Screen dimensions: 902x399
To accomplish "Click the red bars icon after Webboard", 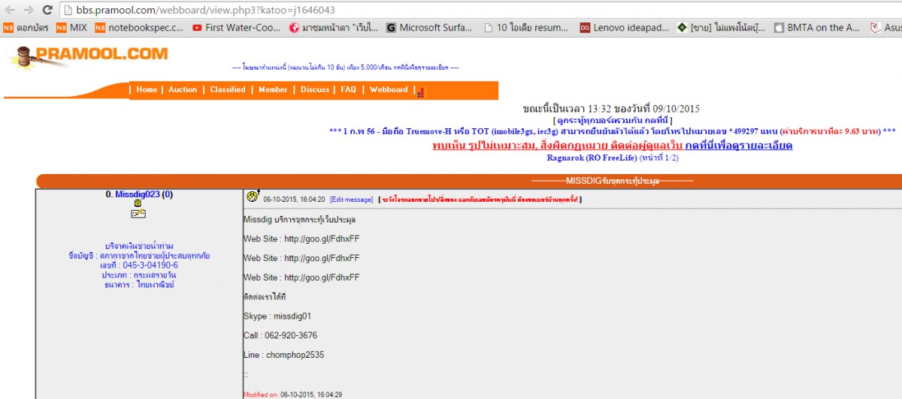I will pos(421,91).
